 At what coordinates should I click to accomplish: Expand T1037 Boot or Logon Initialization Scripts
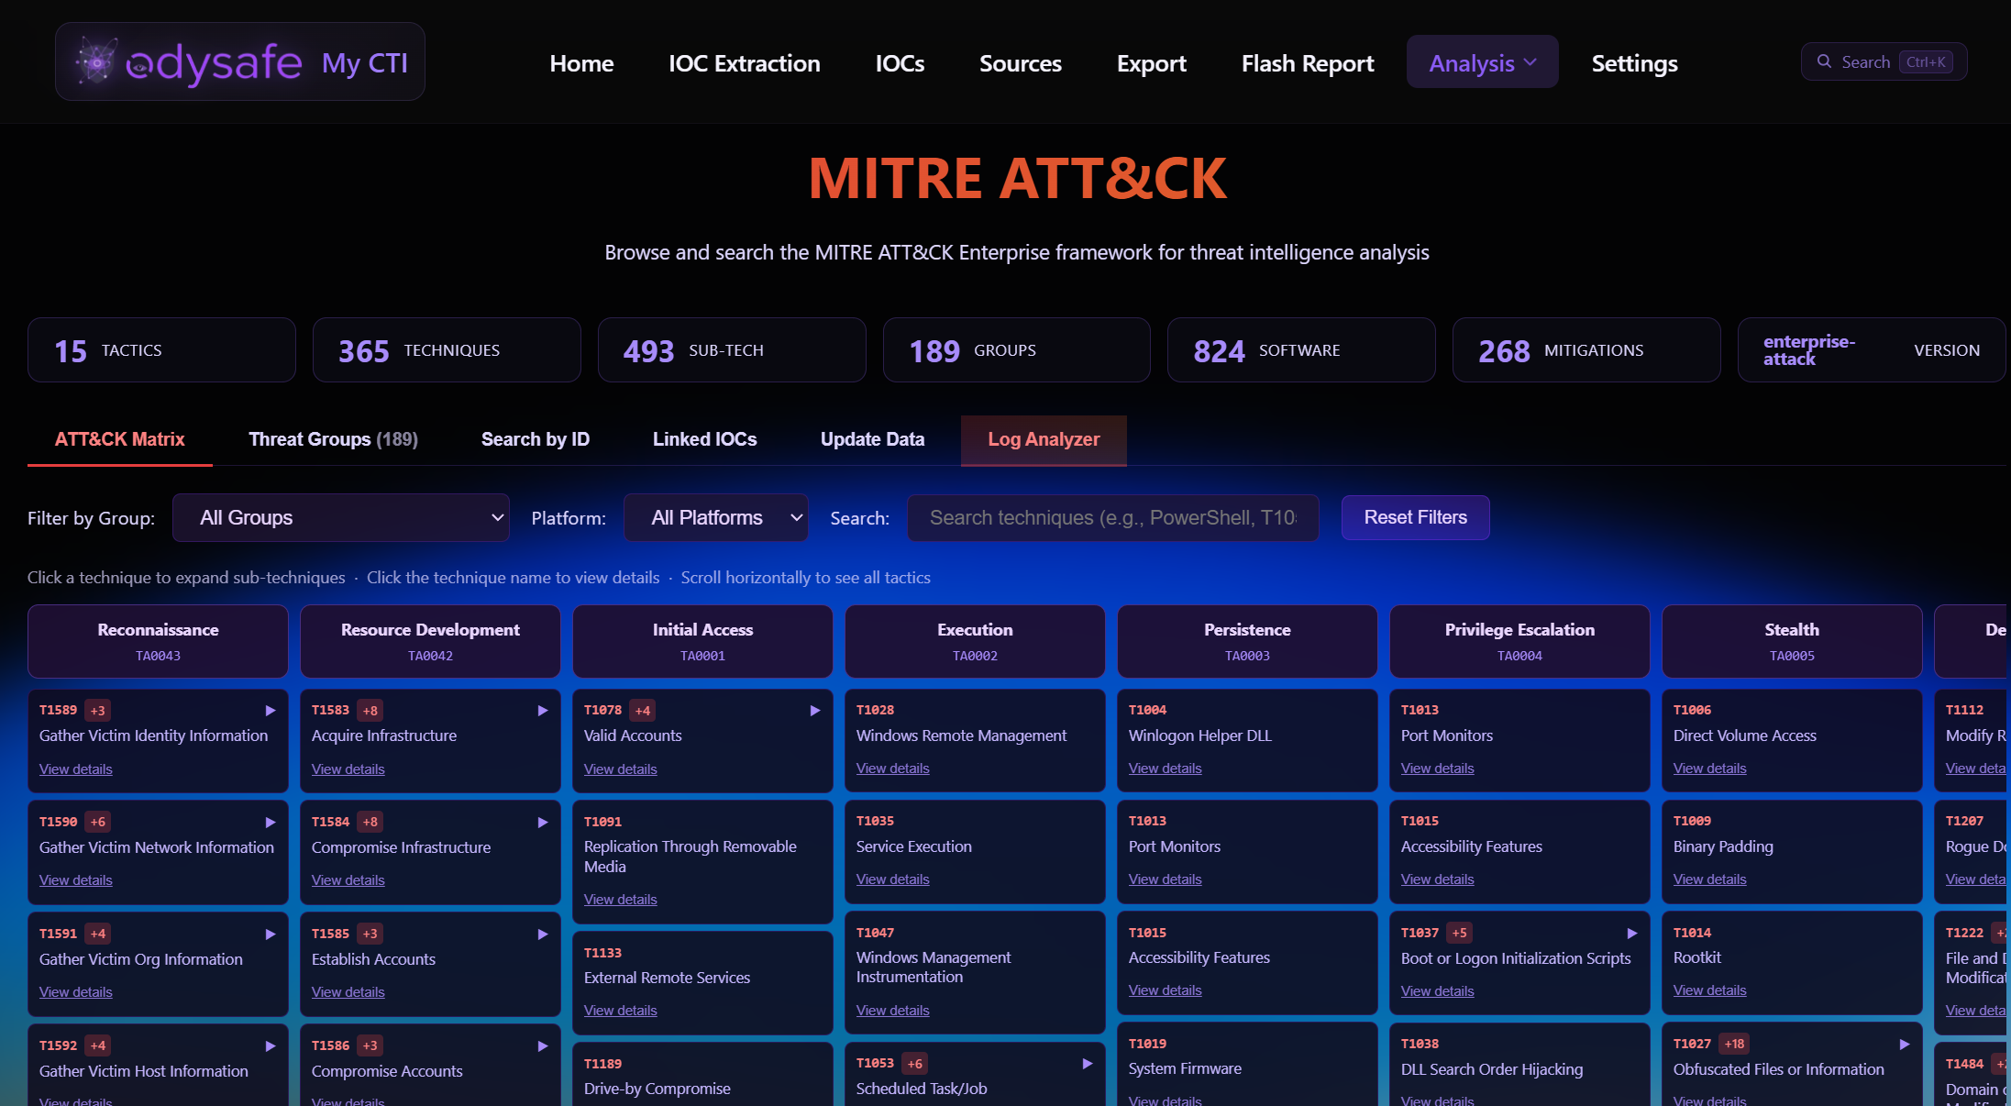tap(1632, 933)
